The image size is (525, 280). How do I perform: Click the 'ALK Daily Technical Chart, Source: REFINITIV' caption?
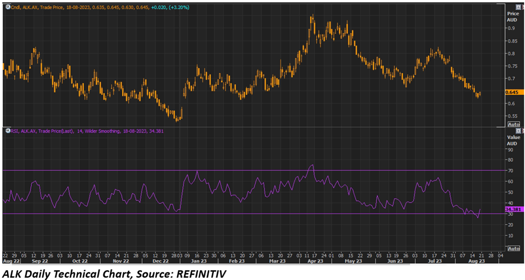(115, 274)
